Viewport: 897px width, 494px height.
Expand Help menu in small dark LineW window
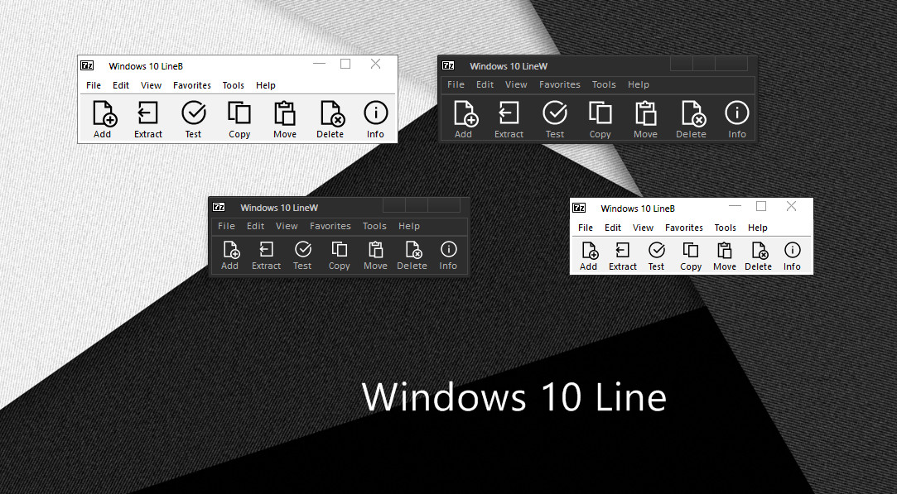pos(409,226)
